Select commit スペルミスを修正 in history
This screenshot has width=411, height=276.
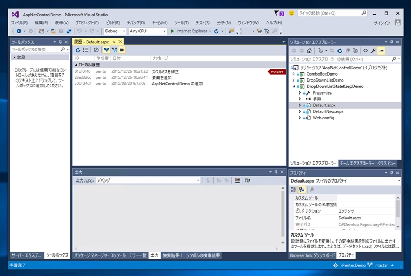pos(180,71)
